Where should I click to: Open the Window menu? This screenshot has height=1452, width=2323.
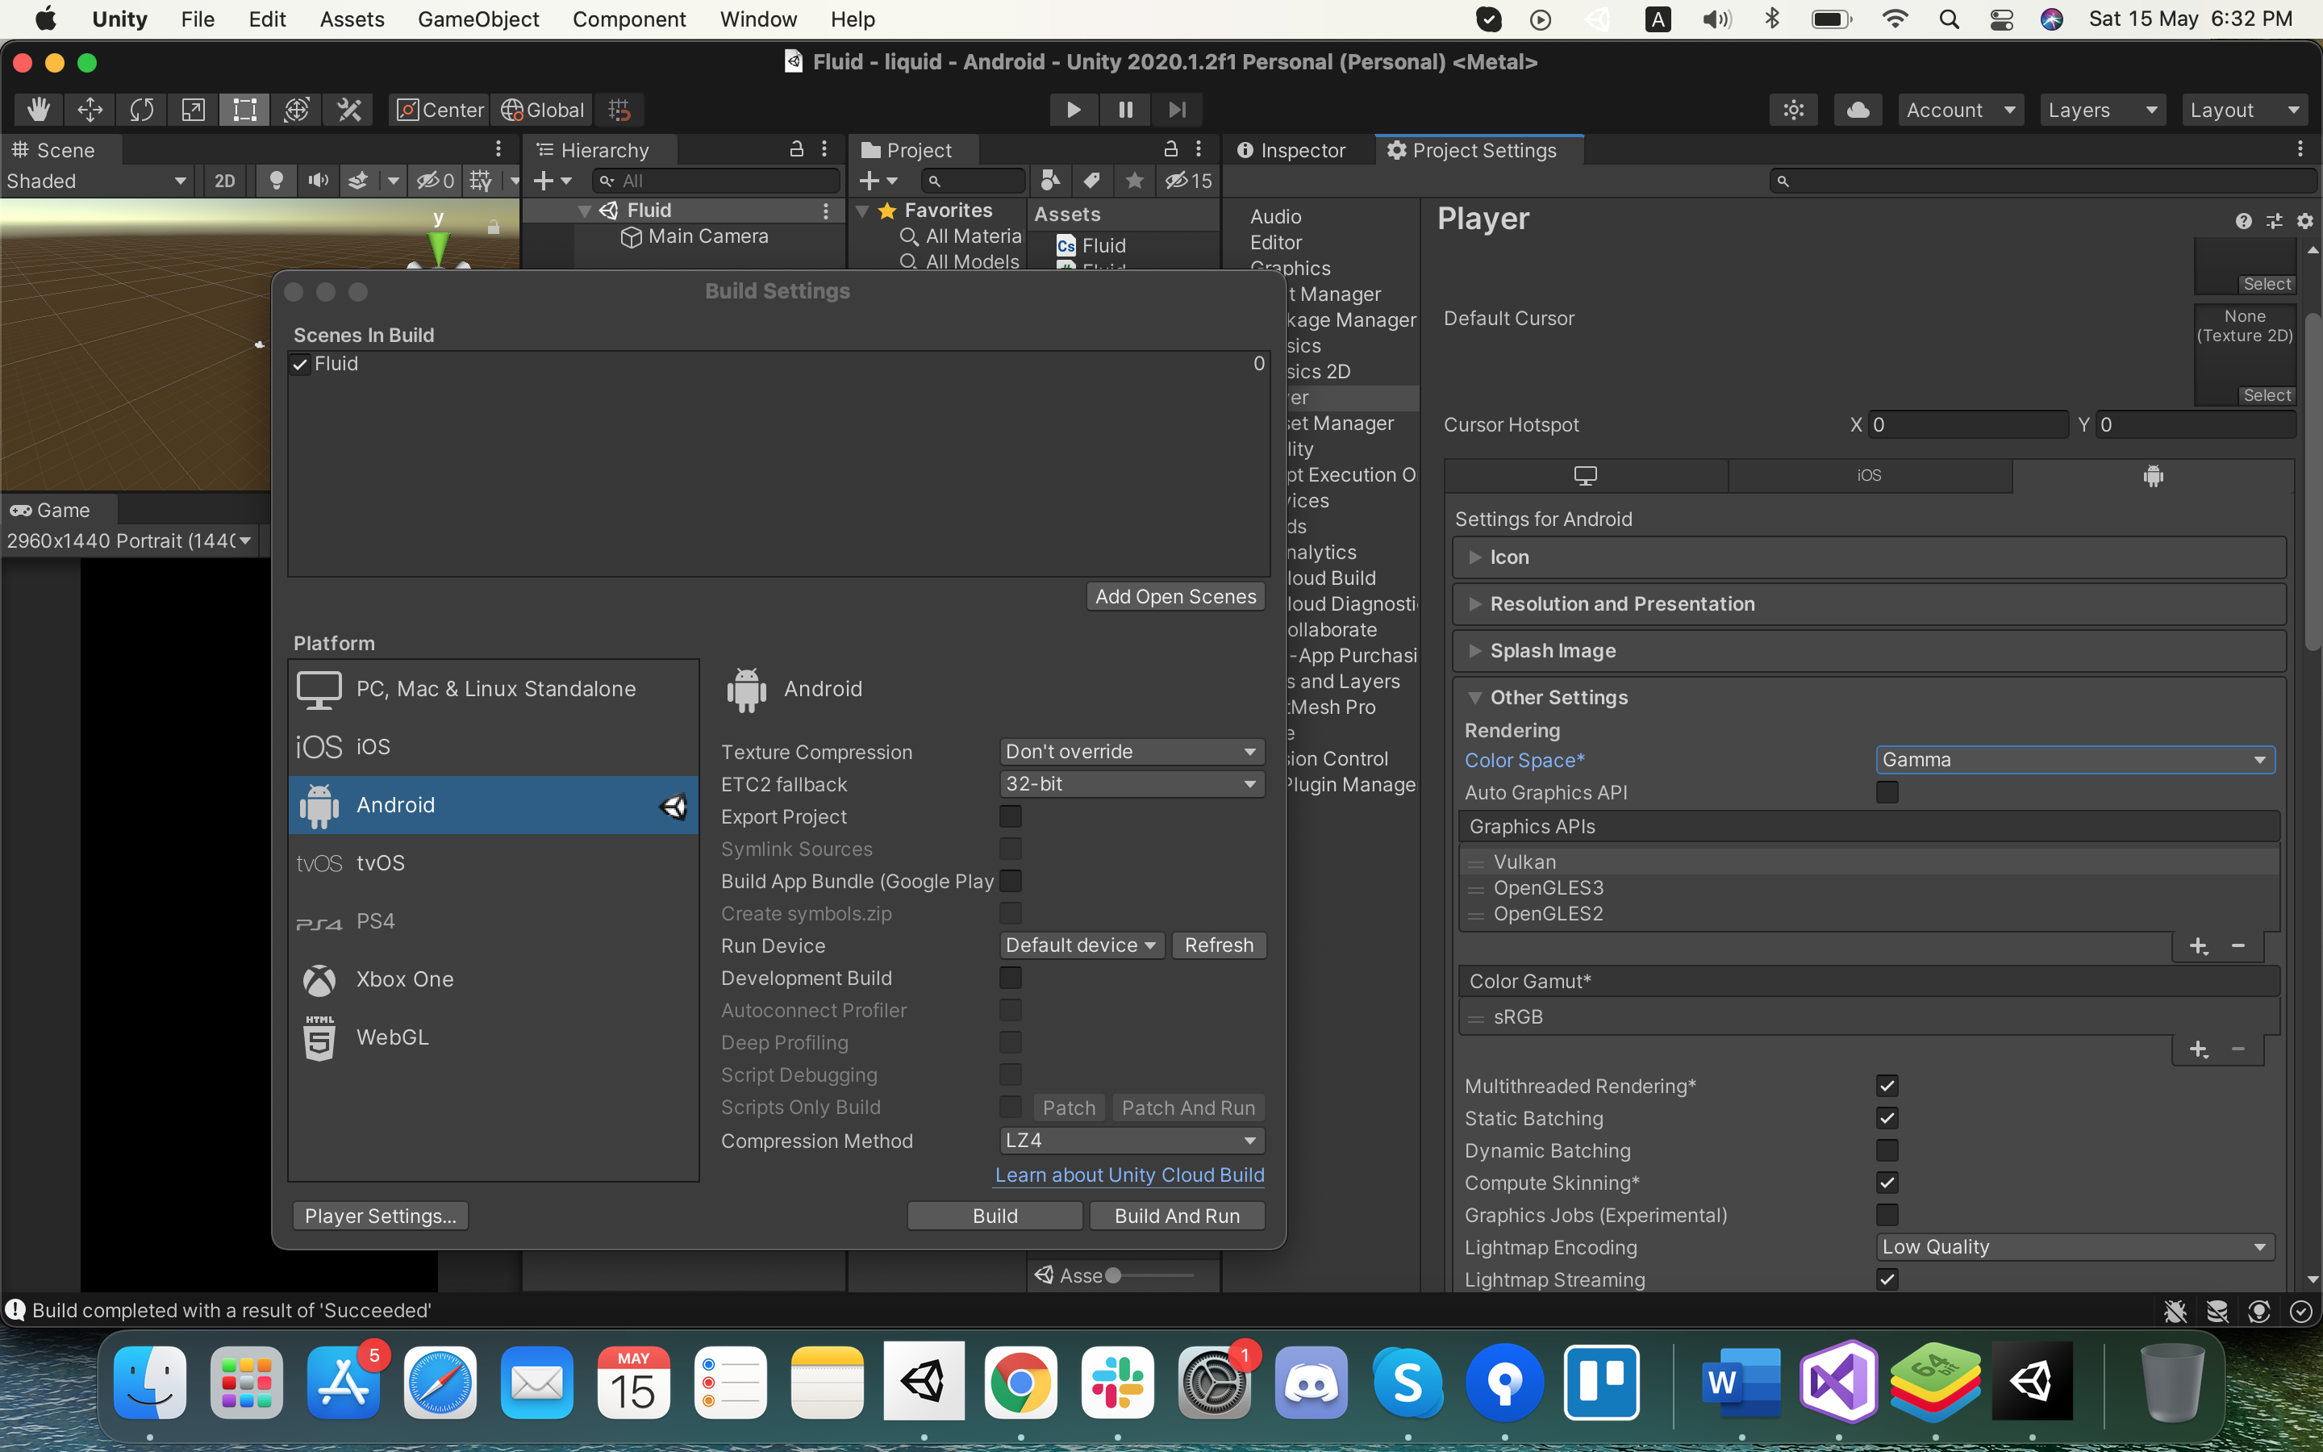coord(758,19)
